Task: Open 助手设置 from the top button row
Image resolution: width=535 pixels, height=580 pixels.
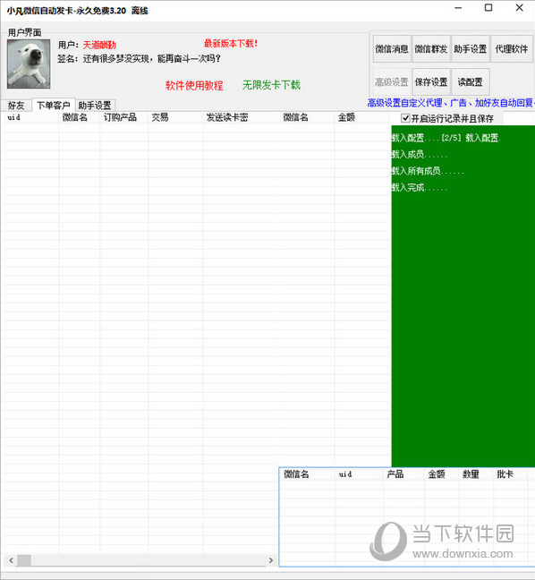Action: tap(470, 49)
